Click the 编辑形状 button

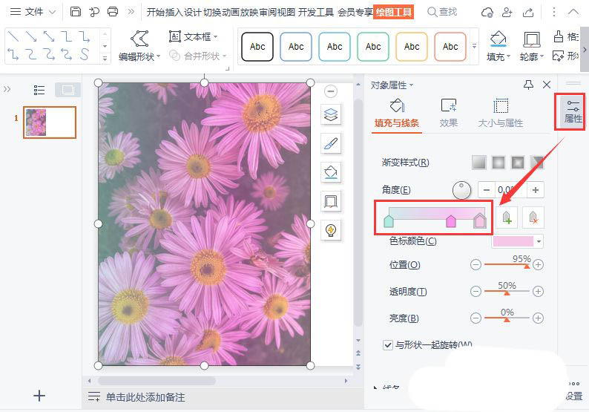(x=139, y=46)
